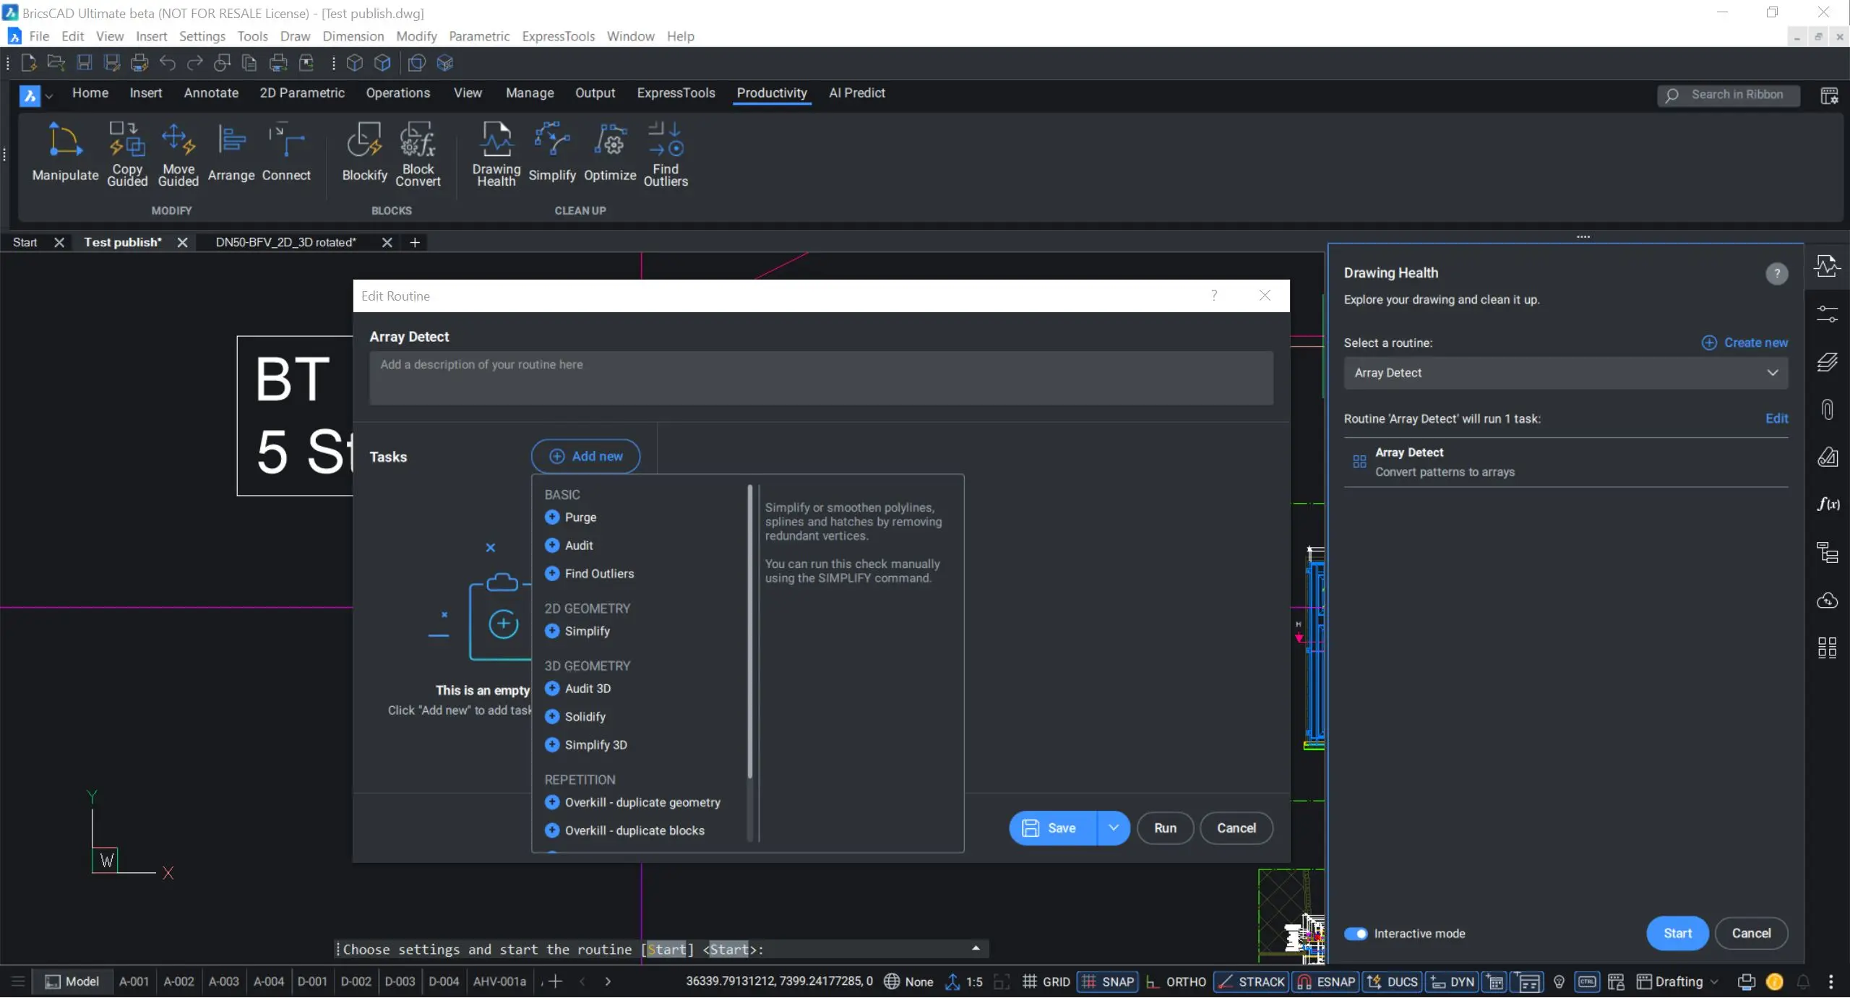Open the Drawing Health ribbon tool
1850x998 pixels.
point(496,154)
